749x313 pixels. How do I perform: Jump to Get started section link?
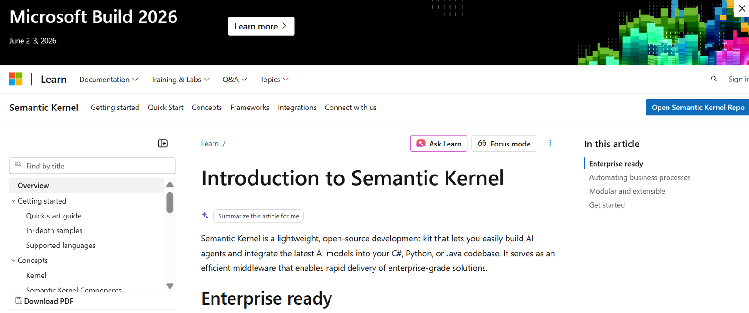pyautogui.click(x=607, y=205)
